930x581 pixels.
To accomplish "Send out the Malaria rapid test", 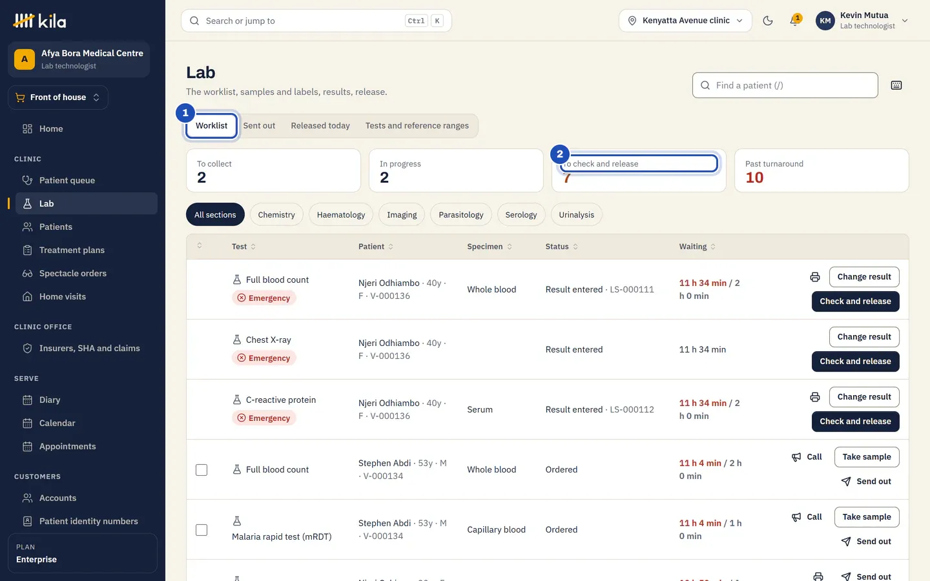I will tap(867, 542).
